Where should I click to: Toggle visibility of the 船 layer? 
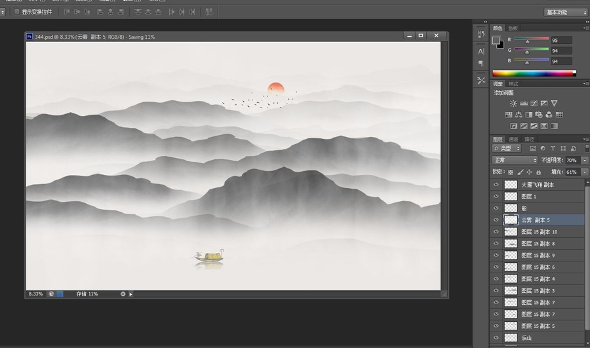point(496,208)
